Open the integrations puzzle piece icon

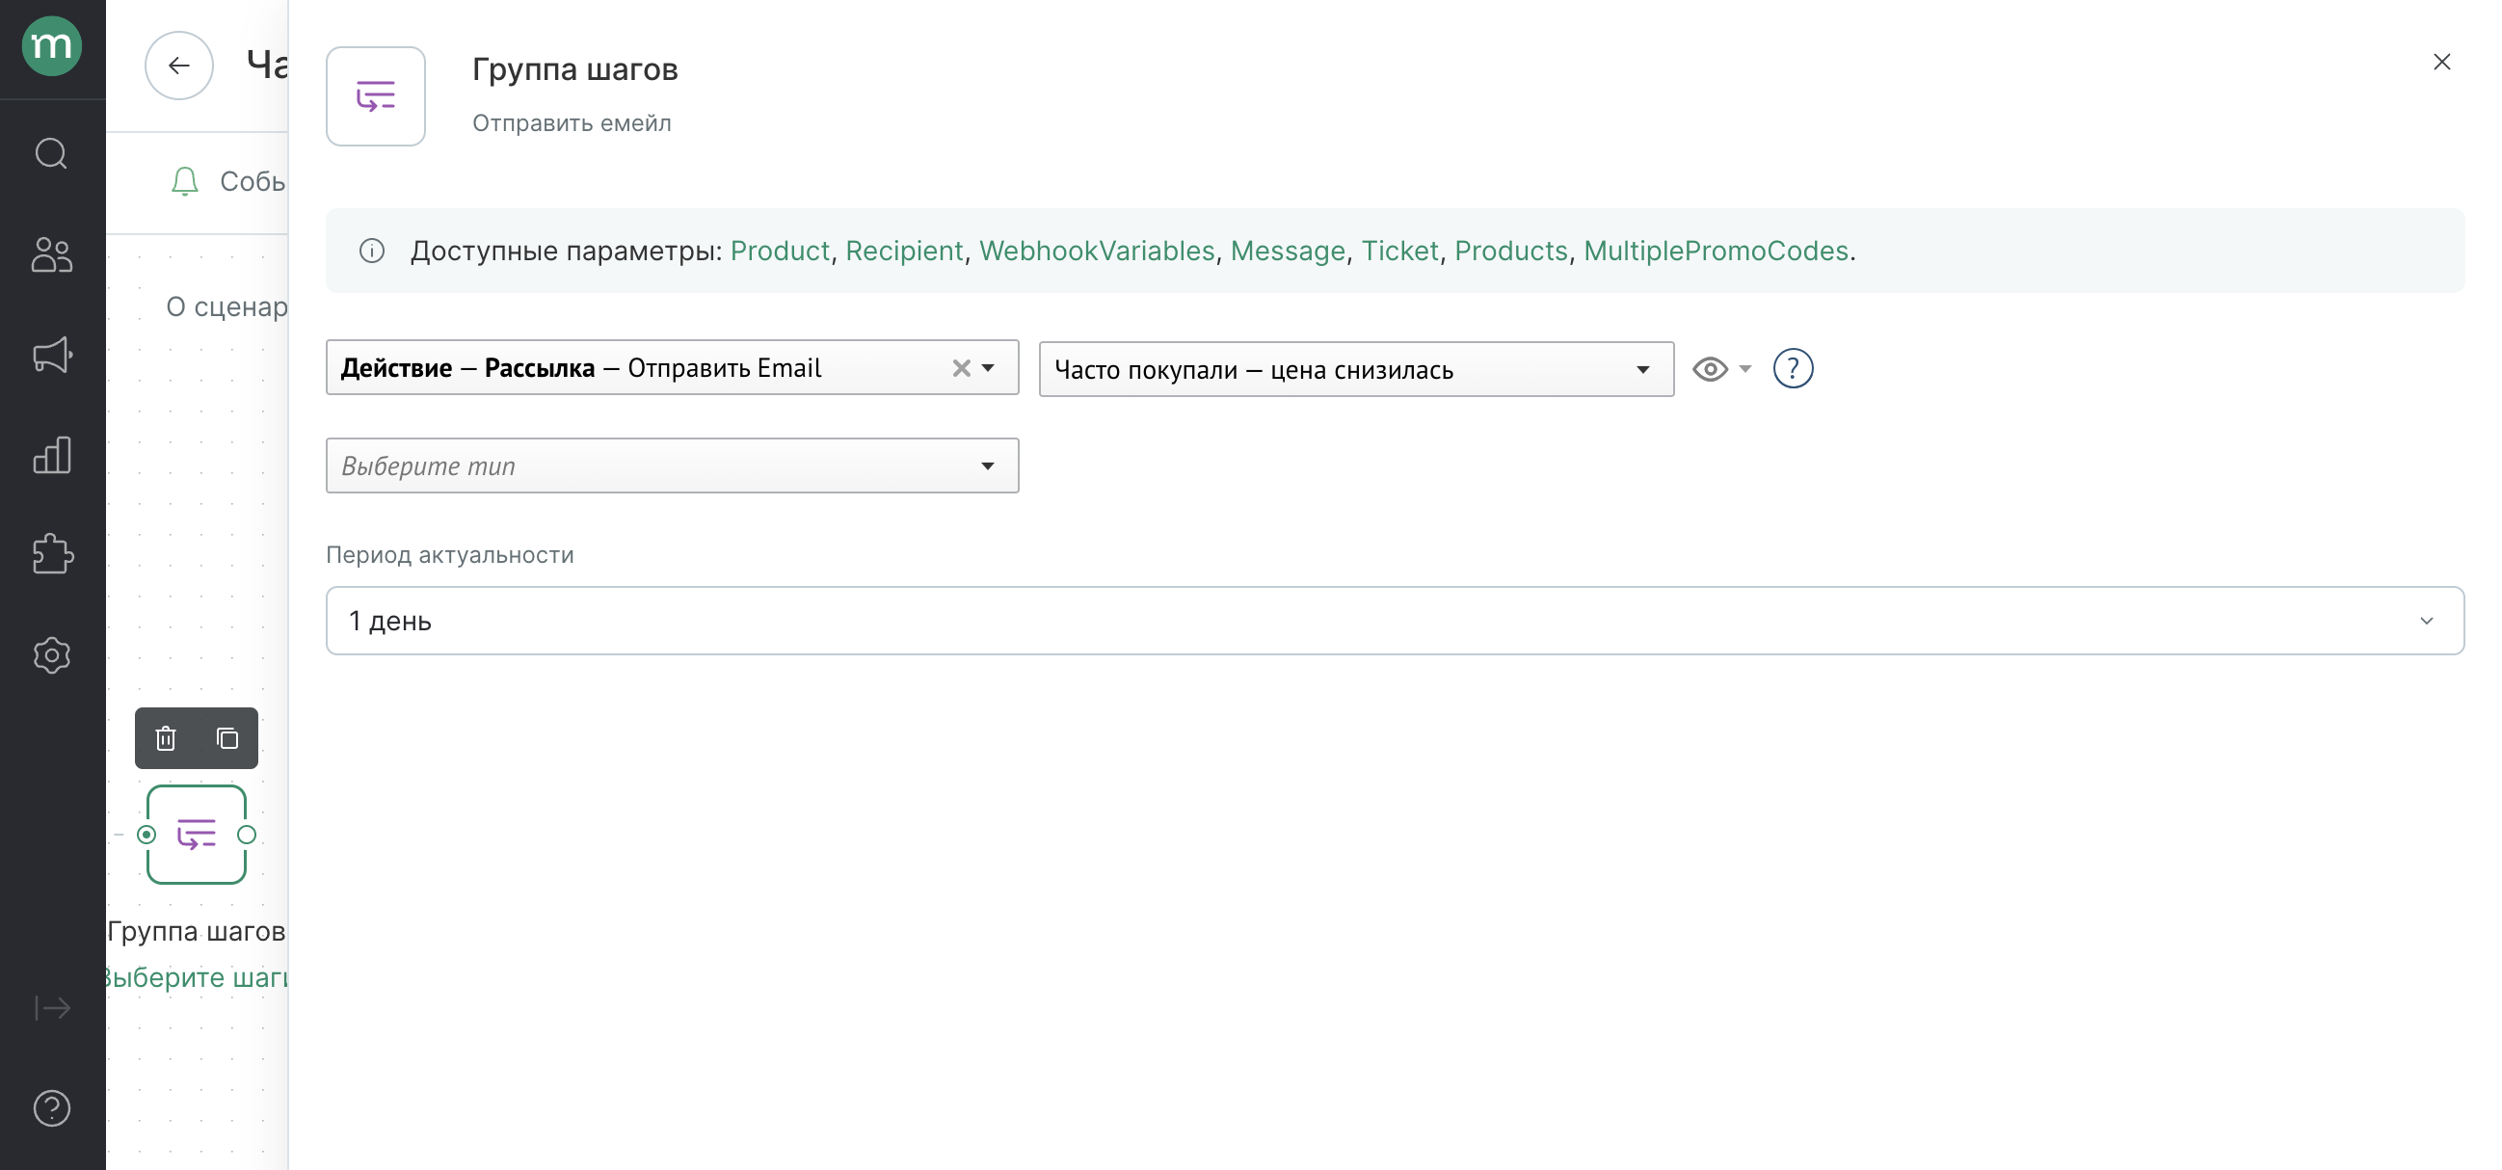tap(51, 554)
